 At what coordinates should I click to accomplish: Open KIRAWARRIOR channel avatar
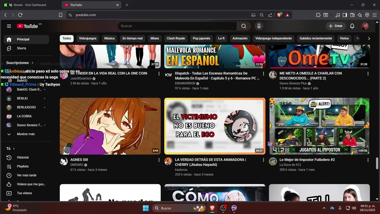pyautogui.click(x=168, y=75)
